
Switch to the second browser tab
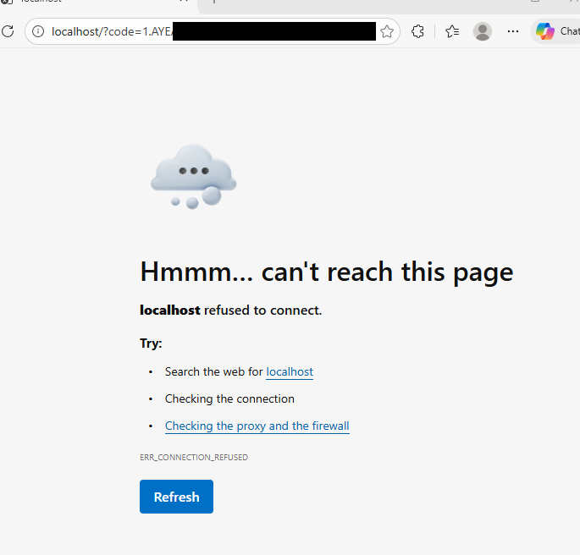(339, 3)
